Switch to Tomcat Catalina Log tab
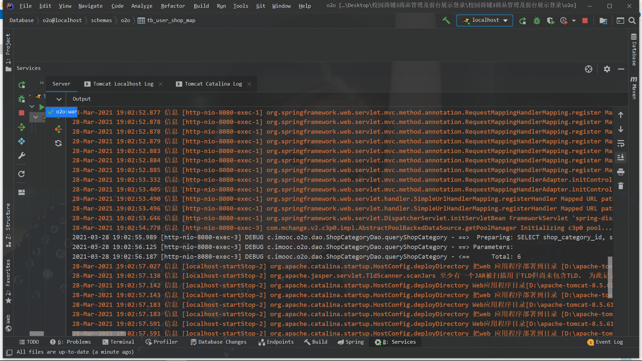The width and height of the screenshot is (642, 361). 213,84
